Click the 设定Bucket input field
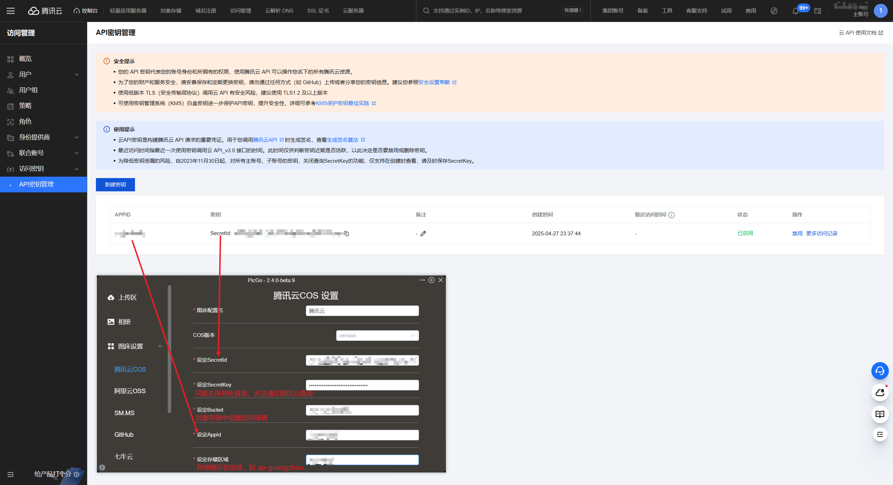The height and width of the screenshot is (485, 893). [362, 410]
